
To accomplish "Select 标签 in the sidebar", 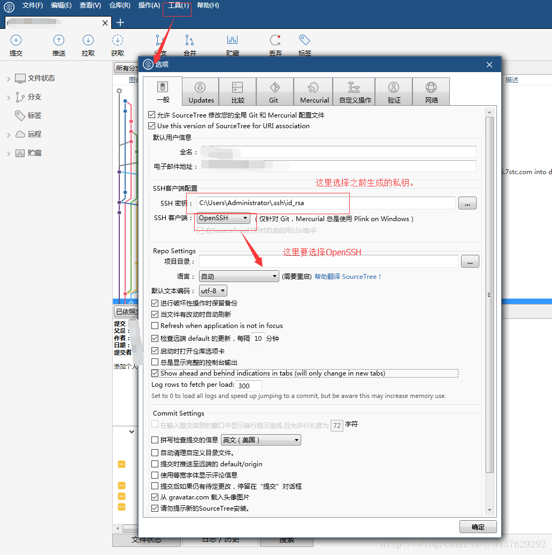I will point(34,115).
